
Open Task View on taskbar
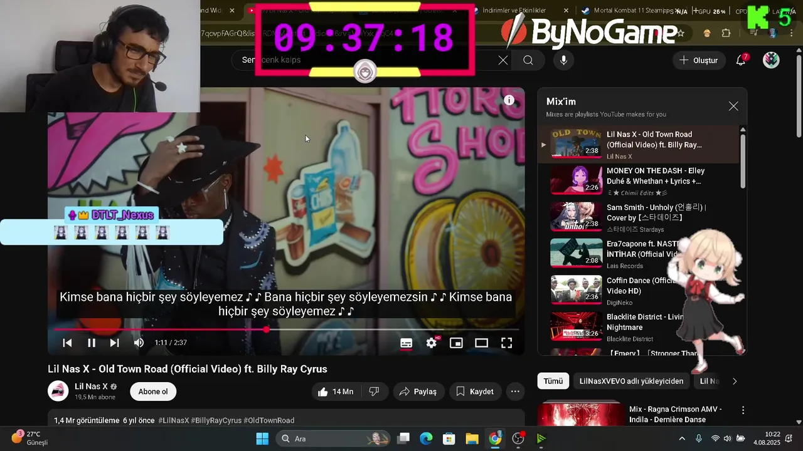(403, 438)
